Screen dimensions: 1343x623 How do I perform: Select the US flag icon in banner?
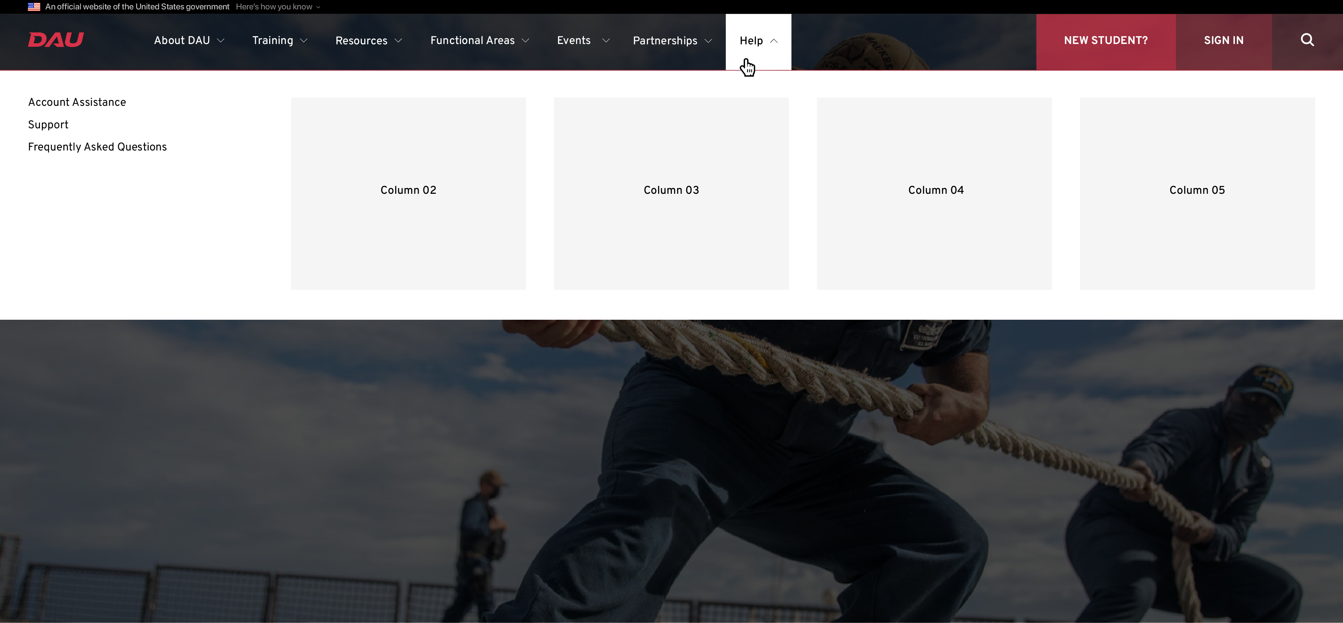pos(34,7)
